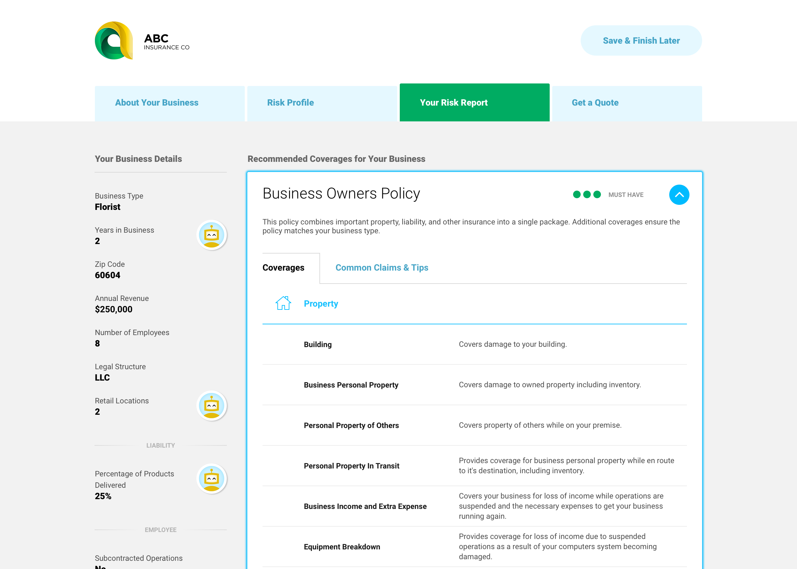This screenshot has width=797, height=569.
Task: Select the Coverages tab
Action: pyautogui.click(x=283, y=268)
